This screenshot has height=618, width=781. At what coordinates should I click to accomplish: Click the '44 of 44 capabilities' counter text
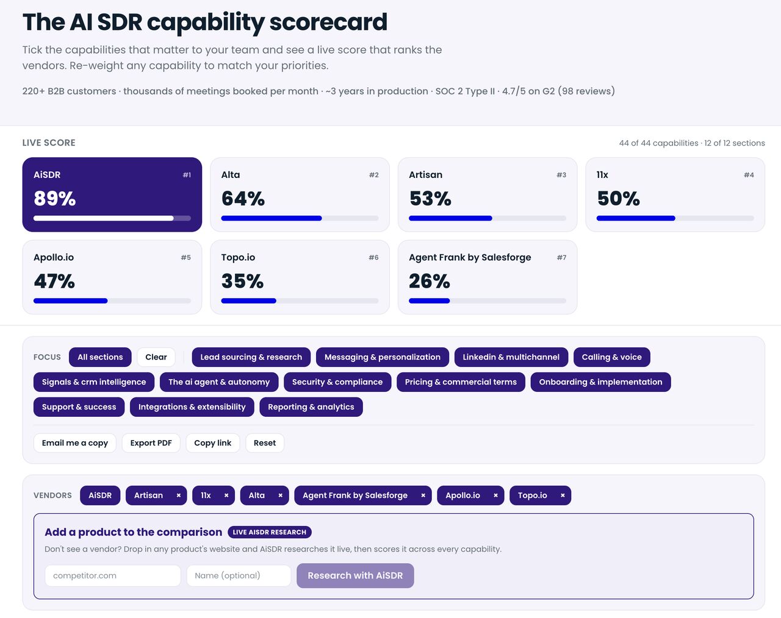658,143
